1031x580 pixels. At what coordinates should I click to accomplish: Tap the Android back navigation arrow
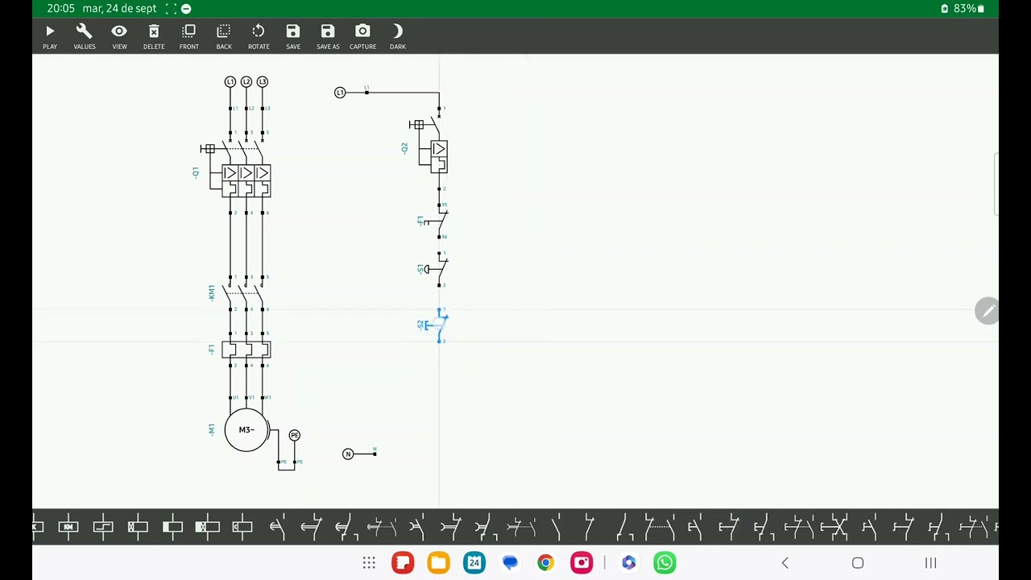pyautogui.click(x=785, y=563)
